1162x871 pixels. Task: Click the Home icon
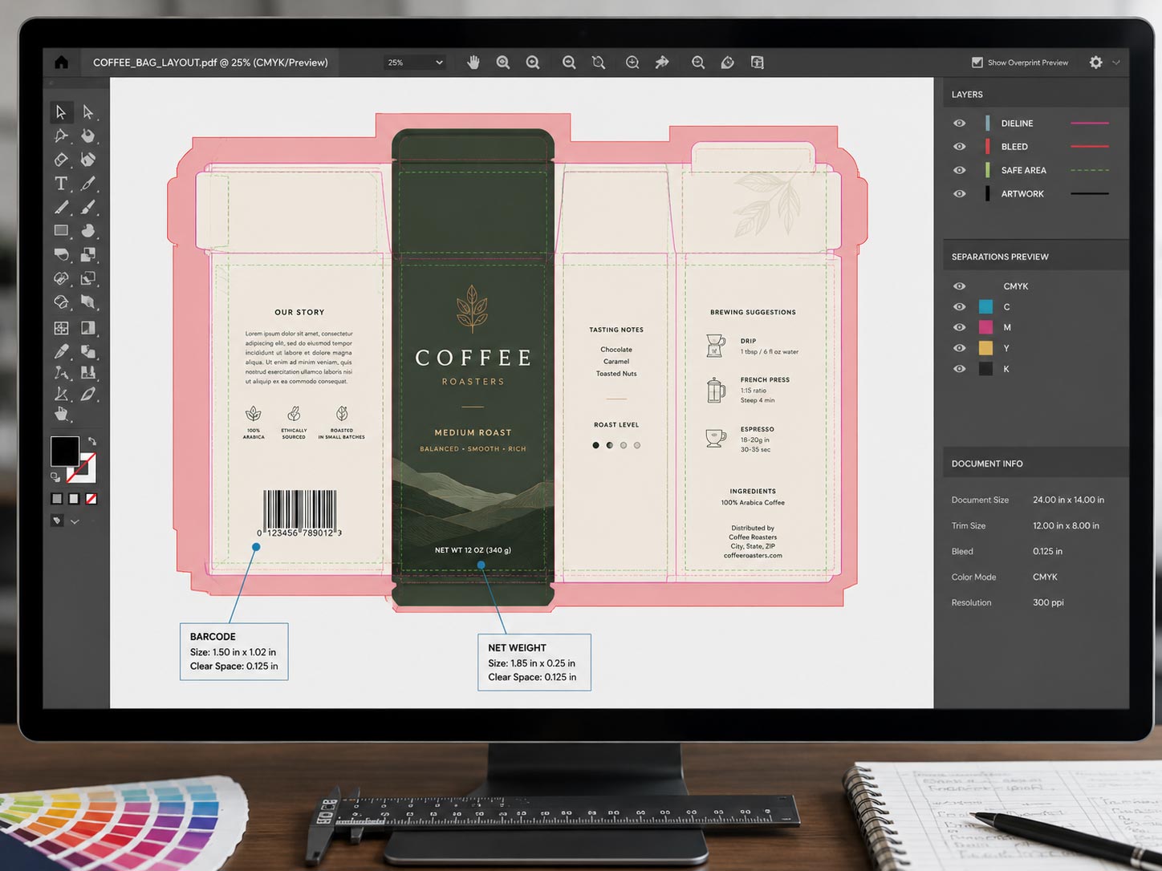(x=61, y=62)
